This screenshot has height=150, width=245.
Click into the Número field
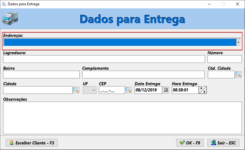pyautogui.click(x=224, y=59)
